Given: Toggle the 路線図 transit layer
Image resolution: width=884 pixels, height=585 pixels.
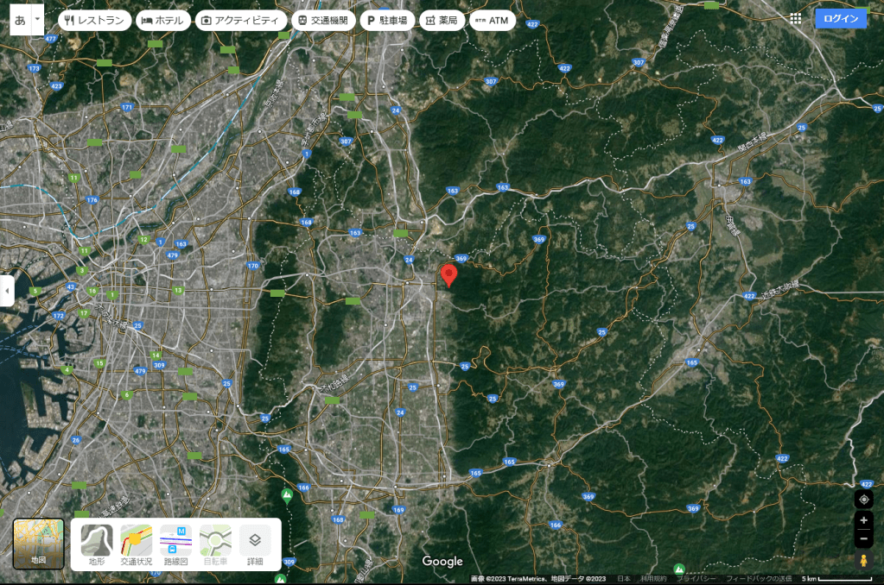Looking at the screenshot, I should click(175, 544).
